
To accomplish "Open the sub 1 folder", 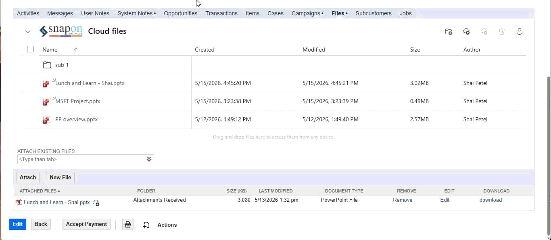I will click(x=62, y=65).
